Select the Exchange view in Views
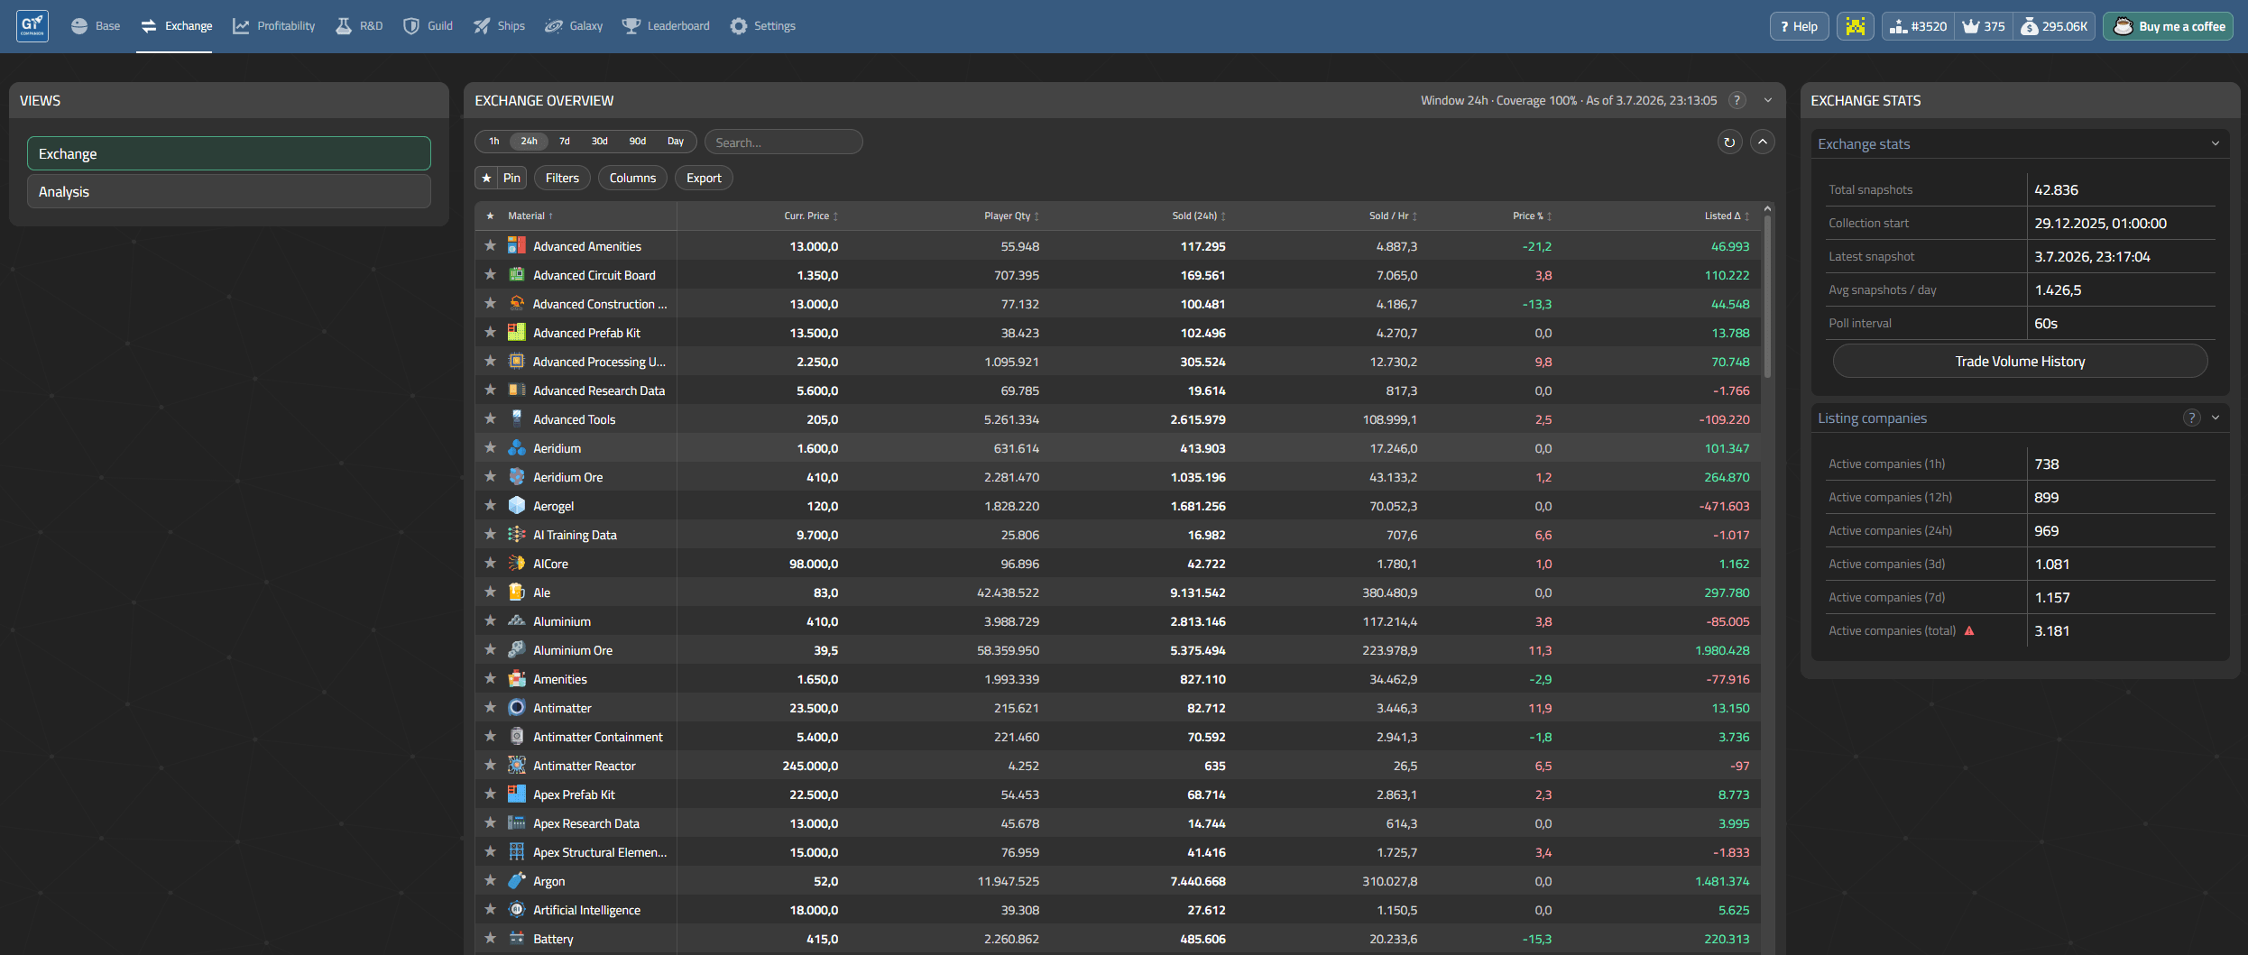The height and width of the screenshot is (955, 2248). point(229,154)
